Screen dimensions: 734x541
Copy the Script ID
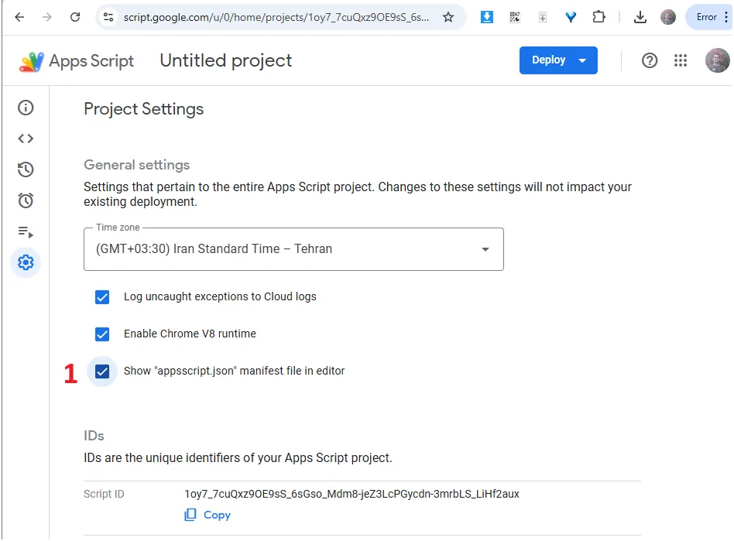[x=208, y=515]
